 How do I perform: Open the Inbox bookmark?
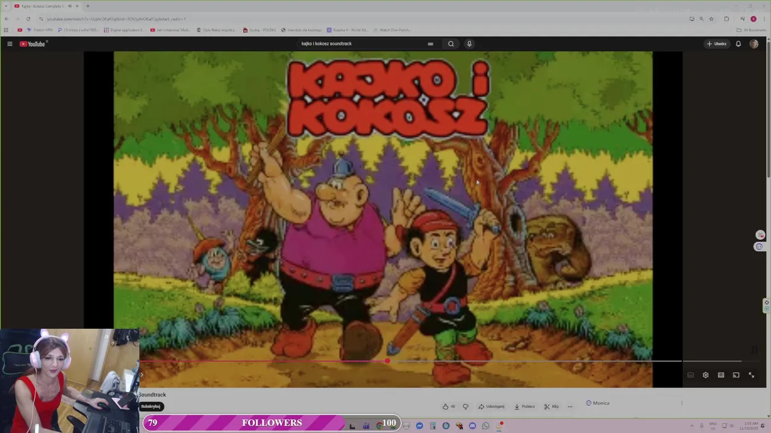(x=78, y=30)
